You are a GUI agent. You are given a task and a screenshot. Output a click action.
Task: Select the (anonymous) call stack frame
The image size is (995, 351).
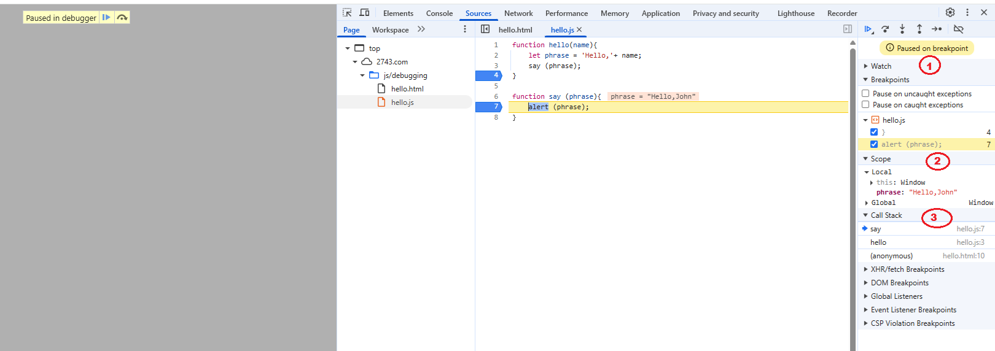(x=926, y=255)
